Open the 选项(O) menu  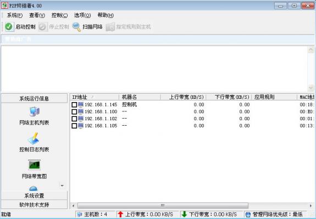pyautogui.click(x=82, y=15)
